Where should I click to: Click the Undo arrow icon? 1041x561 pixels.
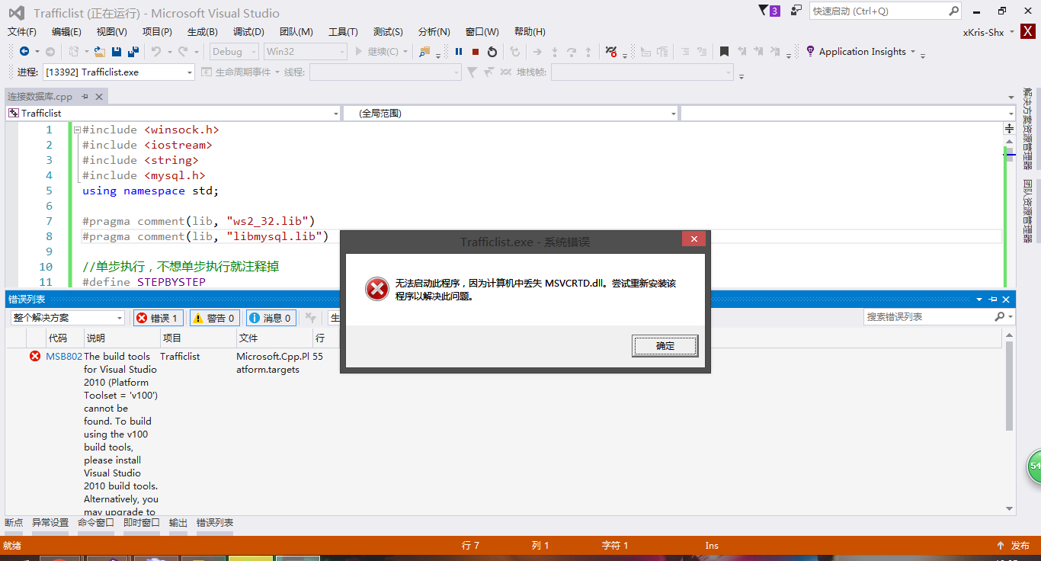point(155,52)
